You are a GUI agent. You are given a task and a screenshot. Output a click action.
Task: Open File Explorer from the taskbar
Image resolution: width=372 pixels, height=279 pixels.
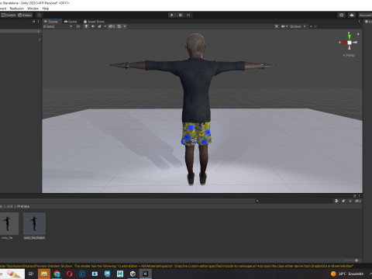(44, 274)
